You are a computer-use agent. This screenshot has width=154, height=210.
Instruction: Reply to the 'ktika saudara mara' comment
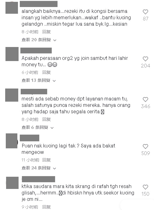pos(47,207)
